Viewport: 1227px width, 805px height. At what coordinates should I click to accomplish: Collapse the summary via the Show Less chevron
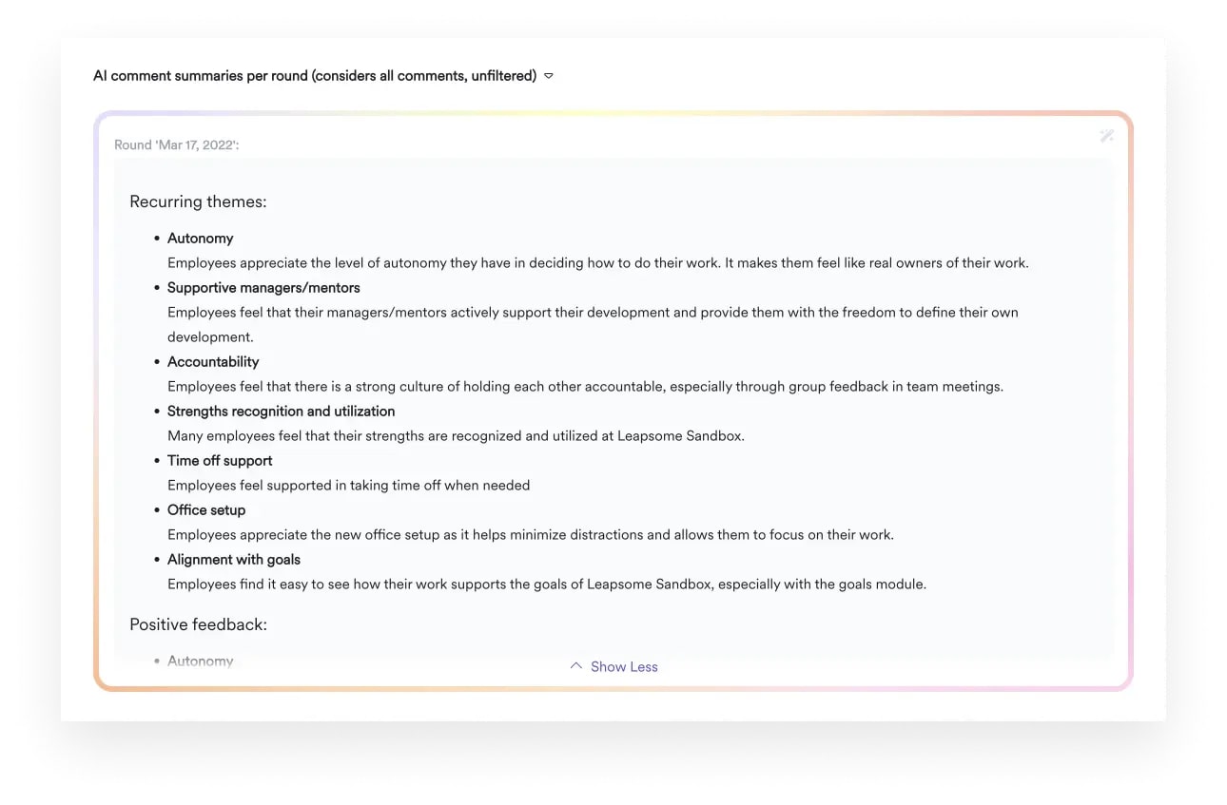click(x=575, y=666)
